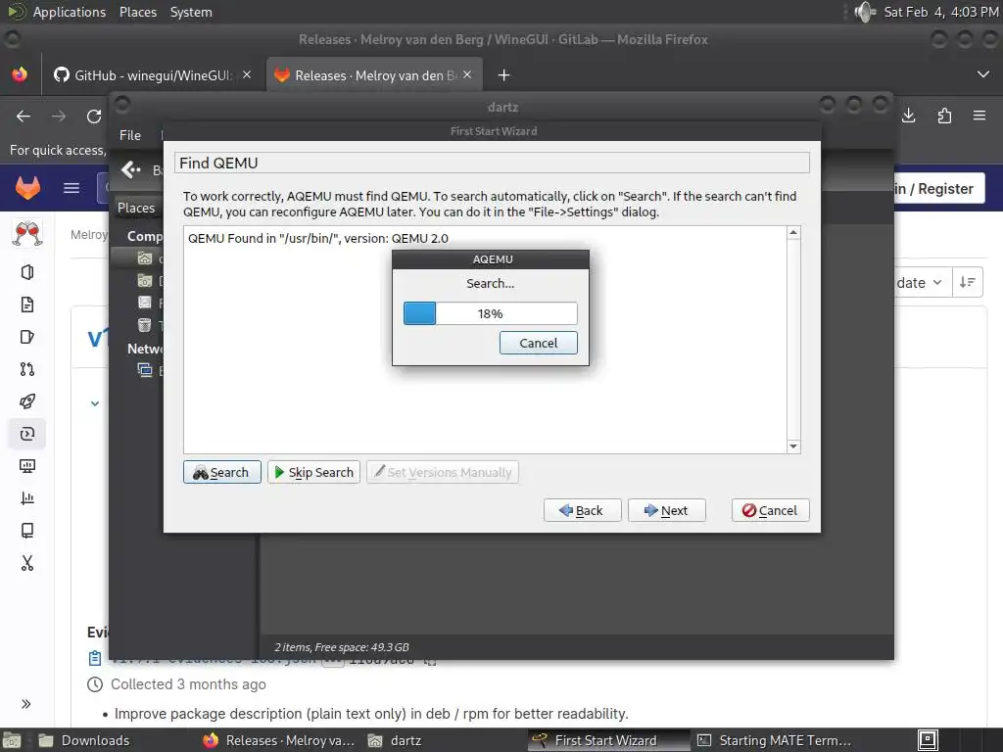
Task: Click the back arrow in dartz file manager
Action: pos(131,169)
